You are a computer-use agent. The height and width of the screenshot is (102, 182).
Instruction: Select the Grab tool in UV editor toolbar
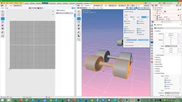pyautogui.click(x=3, y=36)
